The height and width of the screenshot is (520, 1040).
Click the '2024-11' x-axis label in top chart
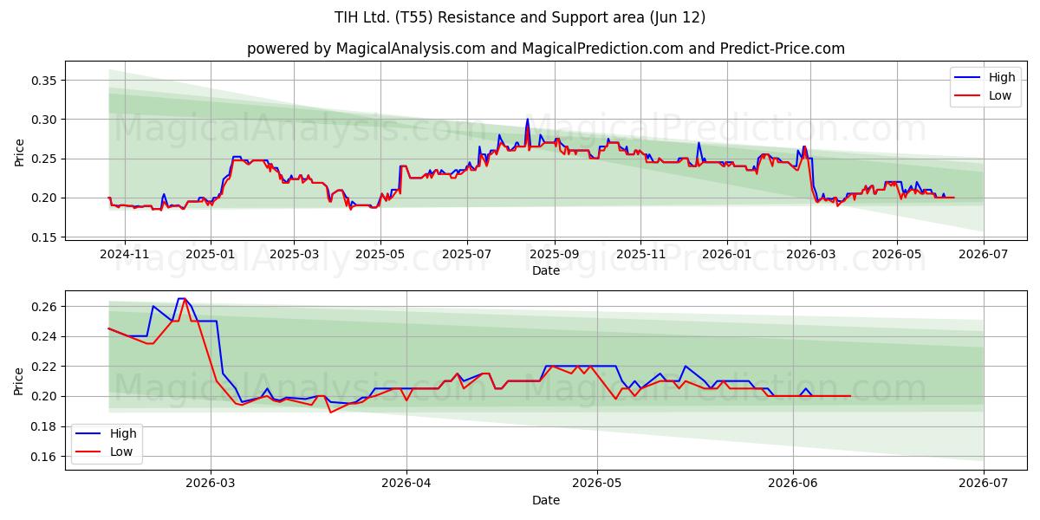coord(125,254)
